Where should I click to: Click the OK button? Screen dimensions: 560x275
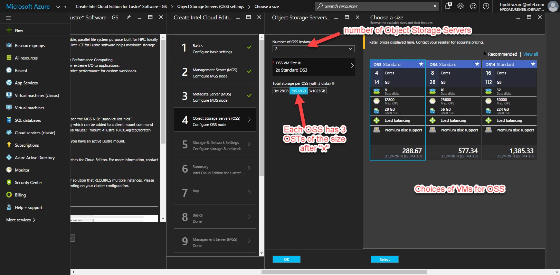point(286,259)
